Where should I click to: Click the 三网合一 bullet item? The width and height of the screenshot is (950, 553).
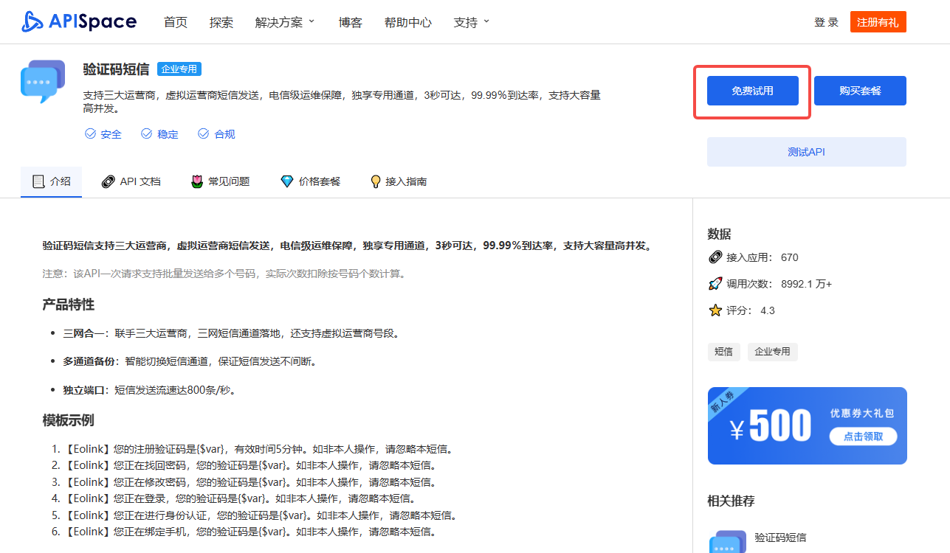231,333
